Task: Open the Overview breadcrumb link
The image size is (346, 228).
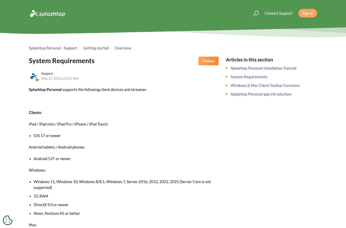Action: (123, 48)
